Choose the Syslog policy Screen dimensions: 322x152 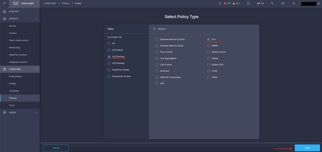pyautogui.click(x=209, y=59)
